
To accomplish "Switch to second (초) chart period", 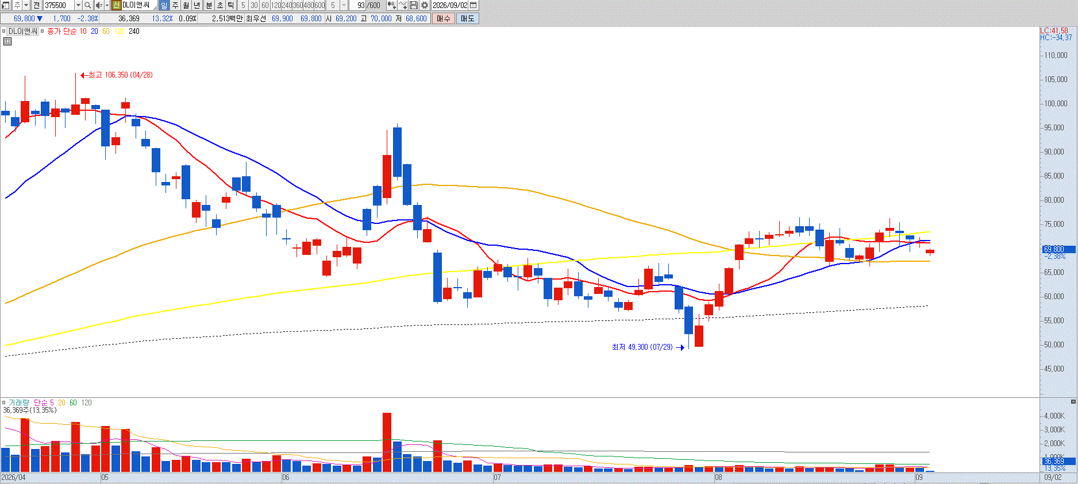I will [x=220, y=5].
